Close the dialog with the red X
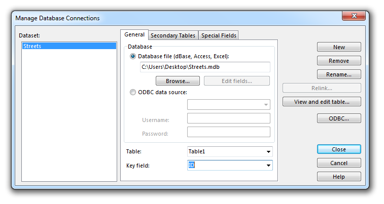Image resolution: width=384 pixels, height=204 pixels. [x=354, y=16]
